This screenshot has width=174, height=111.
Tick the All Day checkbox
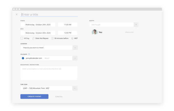[22, 38]
